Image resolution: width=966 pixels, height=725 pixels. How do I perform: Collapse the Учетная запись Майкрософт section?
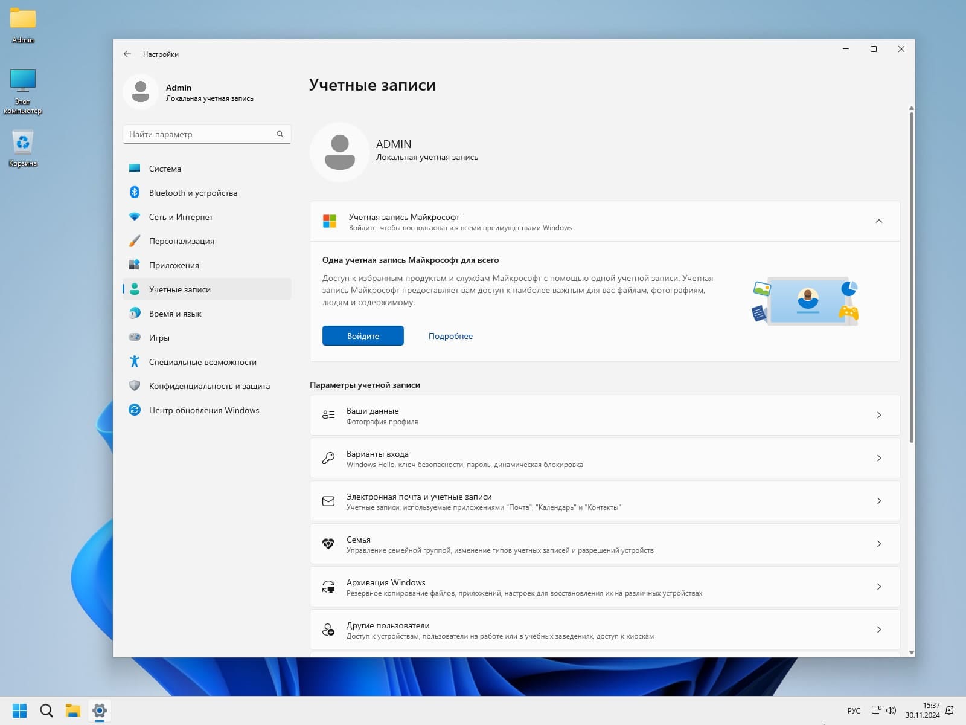878,222
